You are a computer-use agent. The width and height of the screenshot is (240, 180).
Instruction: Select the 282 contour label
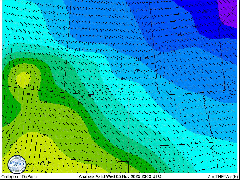[x=180, y=35]
